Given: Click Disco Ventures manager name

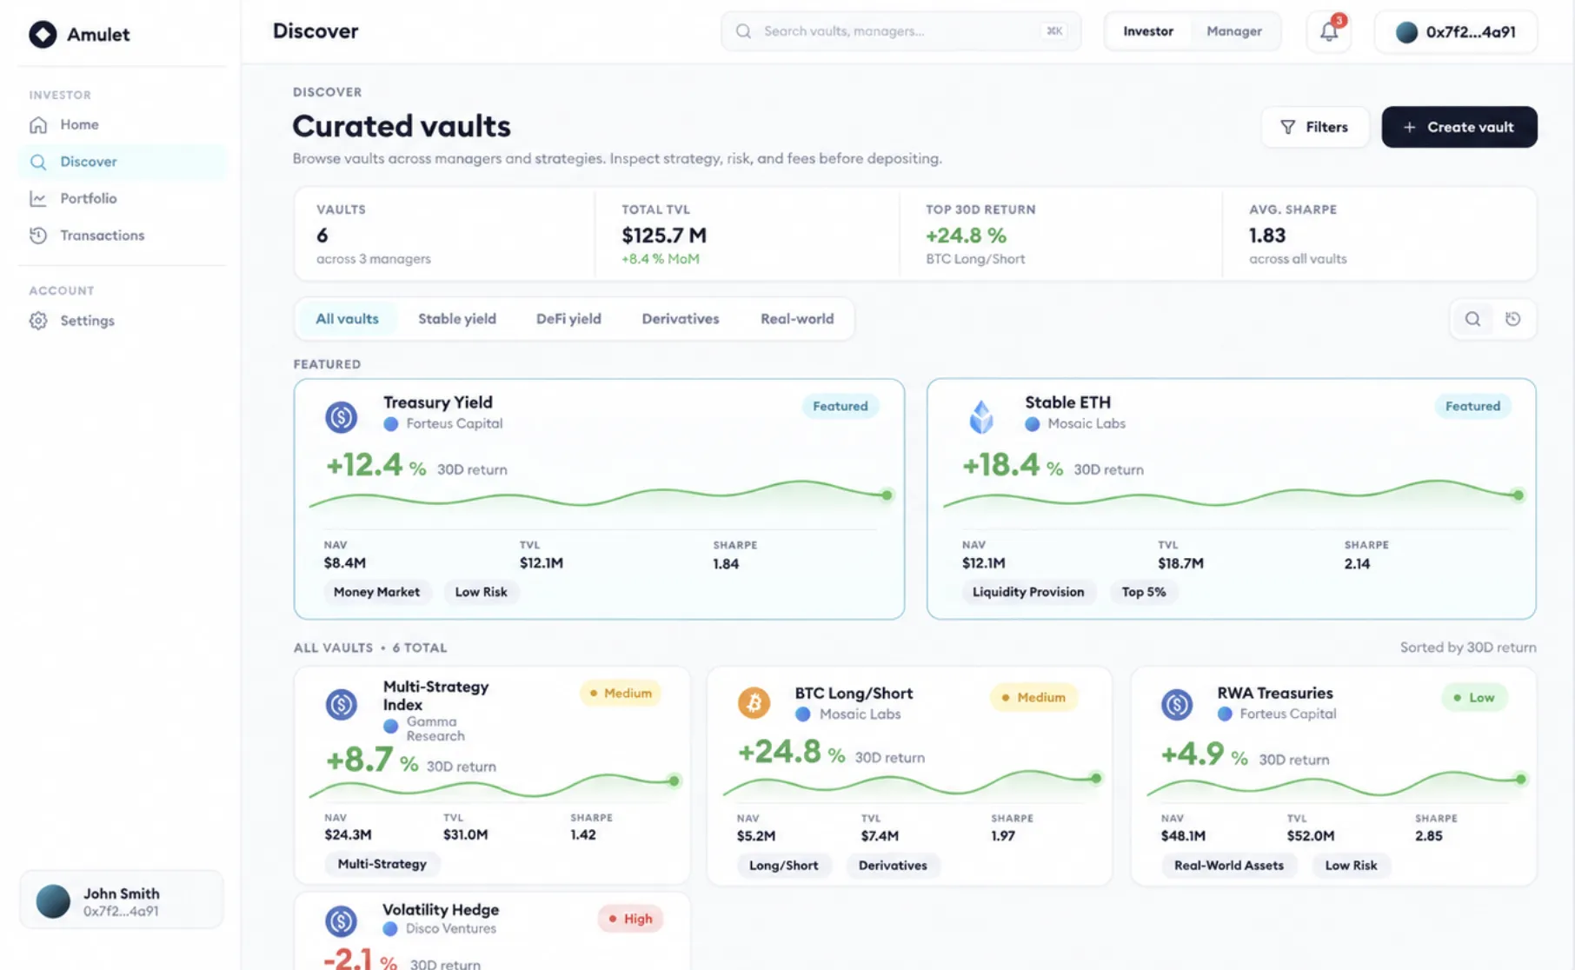Looking at the screenshot, I should 450,929.
